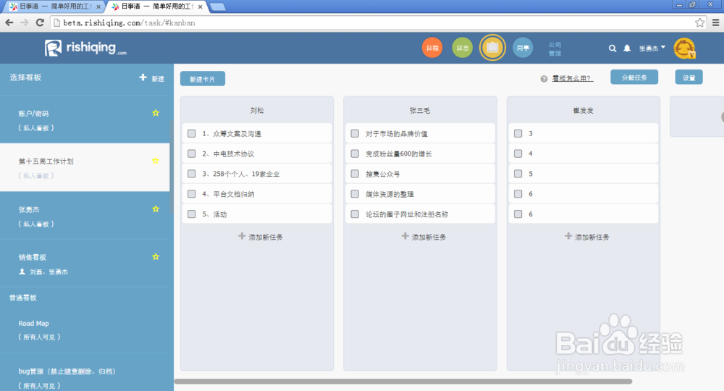The width and height of the screenshot is (724, 391).
Task: Check the box for 对于市场的品牌价值
Action: [355, 133]
